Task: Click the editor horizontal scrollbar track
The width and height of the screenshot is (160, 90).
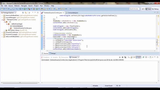Action: [x=101, y=51]
